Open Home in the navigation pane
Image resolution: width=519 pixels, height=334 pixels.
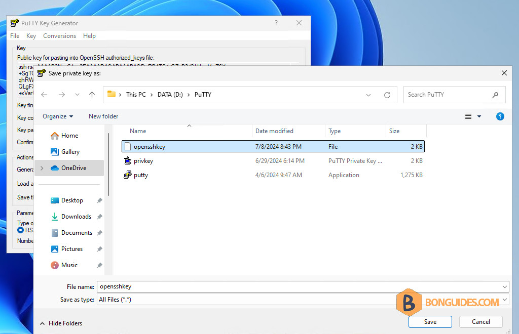tap(69, 136)
